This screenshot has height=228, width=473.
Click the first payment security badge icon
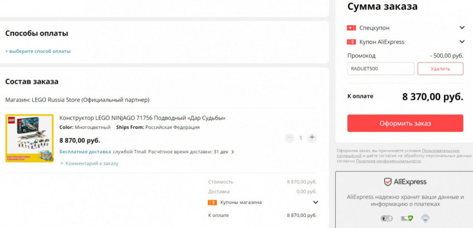(387, 219)
